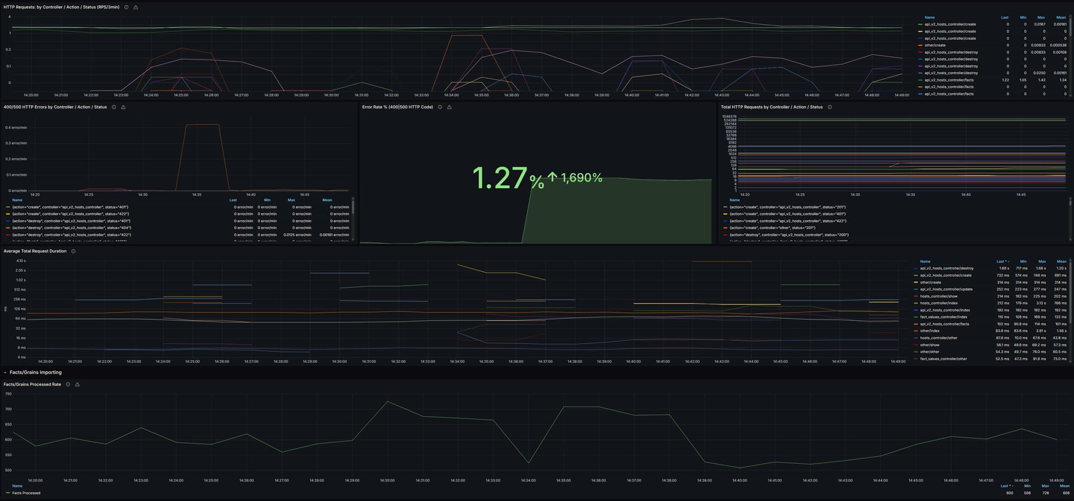Click the orange color swatch for other/create
The image size is (1074, 501).
coord(920,45)
